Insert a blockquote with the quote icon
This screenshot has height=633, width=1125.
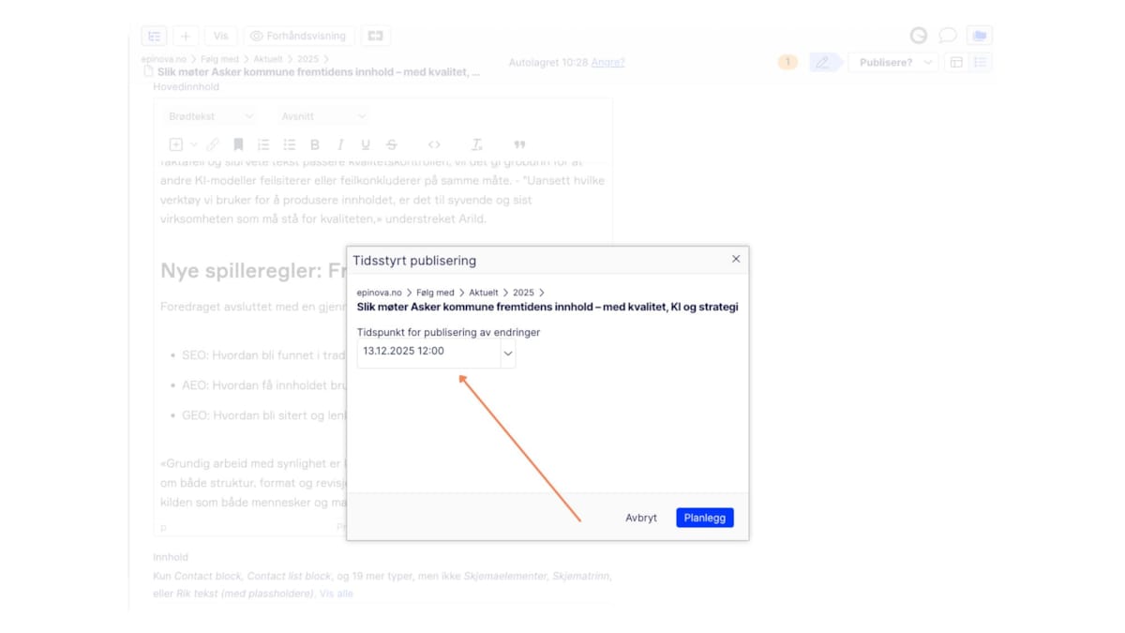click(519, 144)
